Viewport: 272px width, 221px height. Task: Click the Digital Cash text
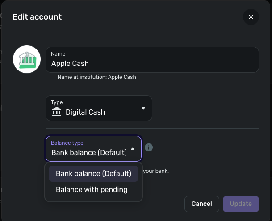(85, 112)
